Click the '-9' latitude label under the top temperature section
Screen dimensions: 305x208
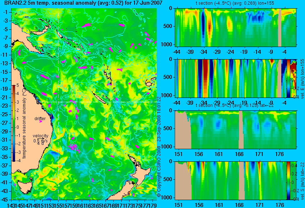coord(271,52)
